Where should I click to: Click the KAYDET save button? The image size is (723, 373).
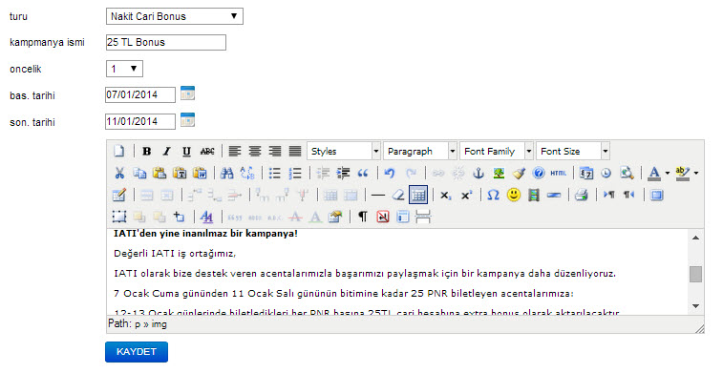pos(137,352)
